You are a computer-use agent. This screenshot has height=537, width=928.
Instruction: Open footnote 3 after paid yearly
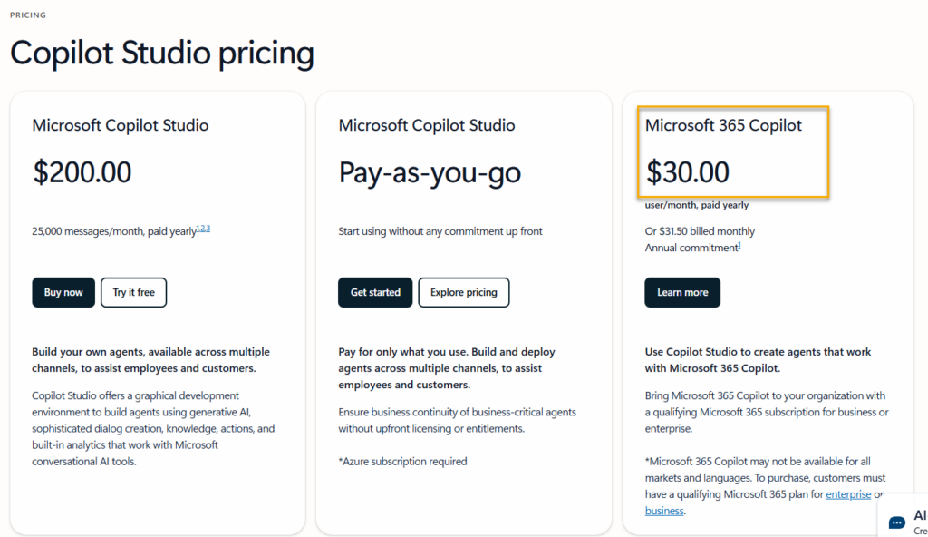[x=208, y=229]
